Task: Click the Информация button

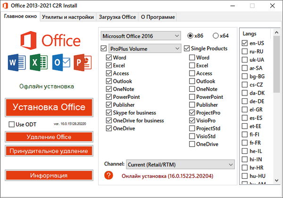Action: [x=49, y=175]
